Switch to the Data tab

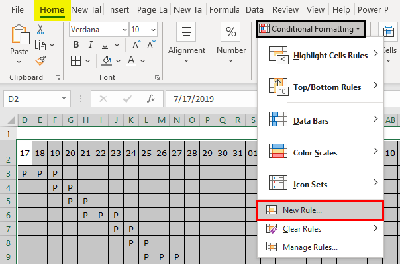[254, 10]
